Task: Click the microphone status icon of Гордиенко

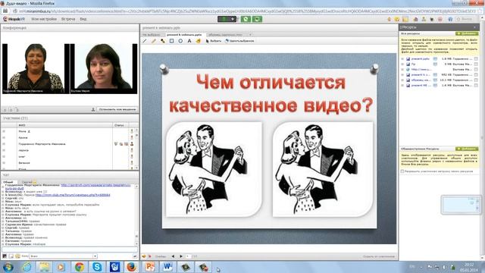Action: tap(116, 144)
